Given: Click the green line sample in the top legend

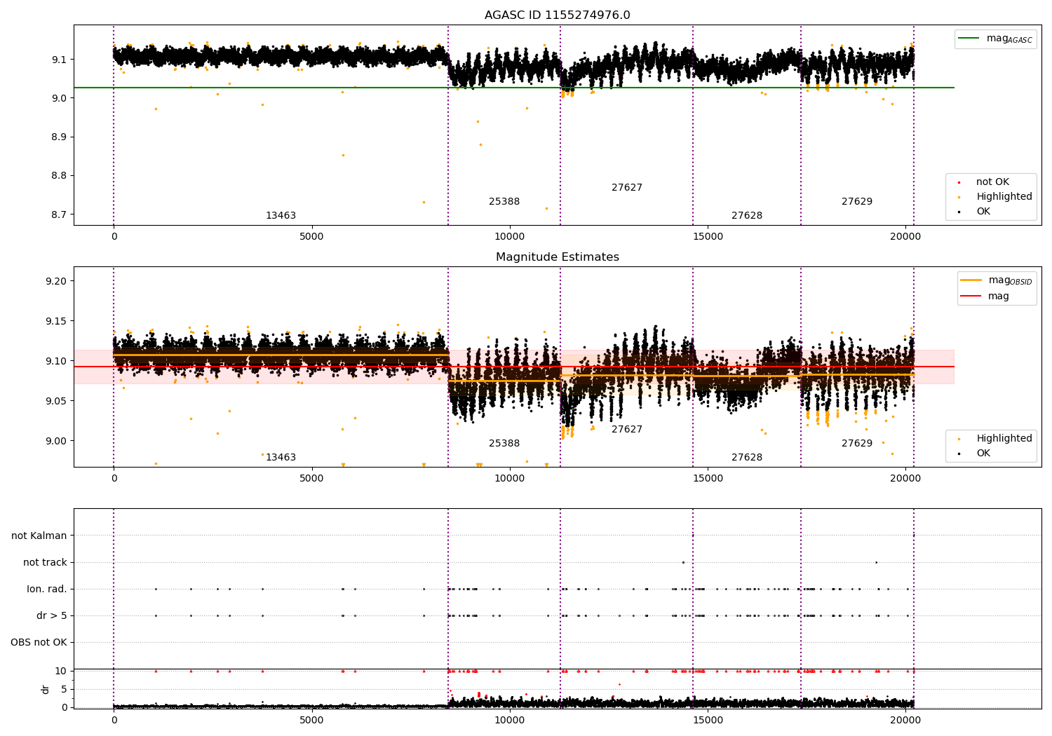Looking at the screenshot, I should (x=969, y=39).
